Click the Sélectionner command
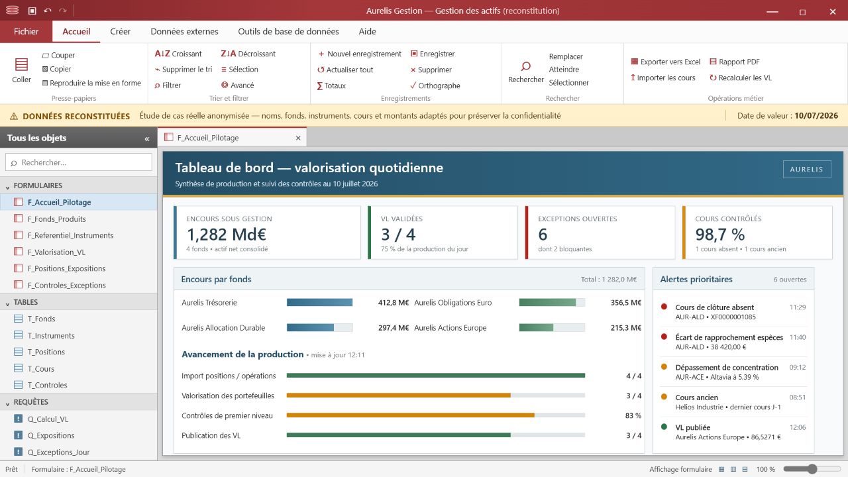The width and height of the screenshot is (848, 477). click(x=568, y=83)
